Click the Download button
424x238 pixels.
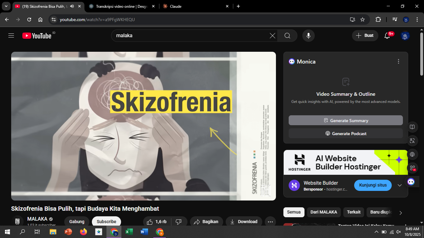(x=244, y=222)
